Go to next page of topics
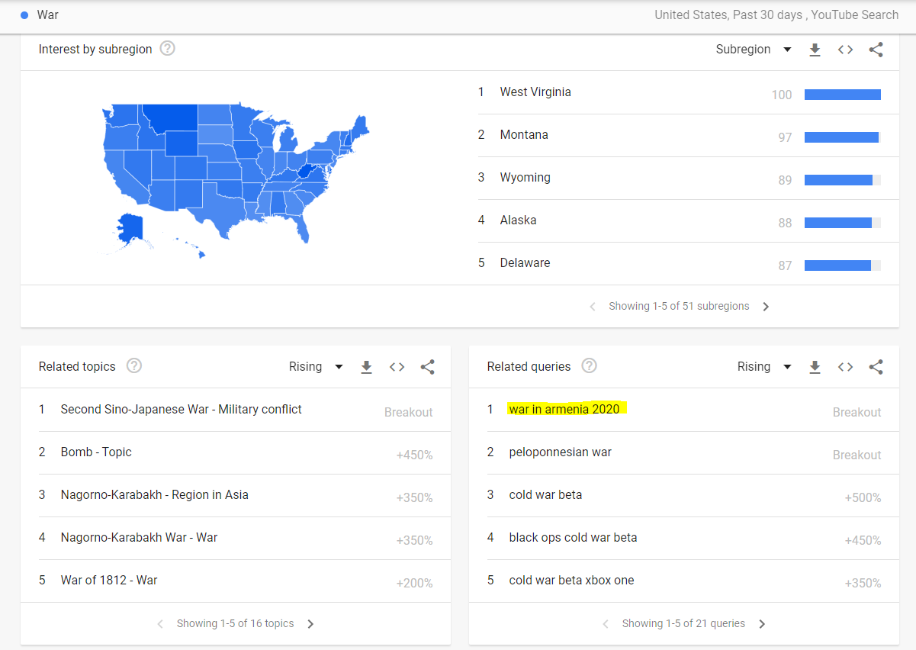This screenshot has width=916, height=650. point(310,624)
